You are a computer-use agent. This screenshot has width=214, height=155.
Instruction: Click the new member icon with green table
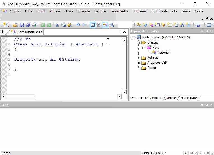170,25
